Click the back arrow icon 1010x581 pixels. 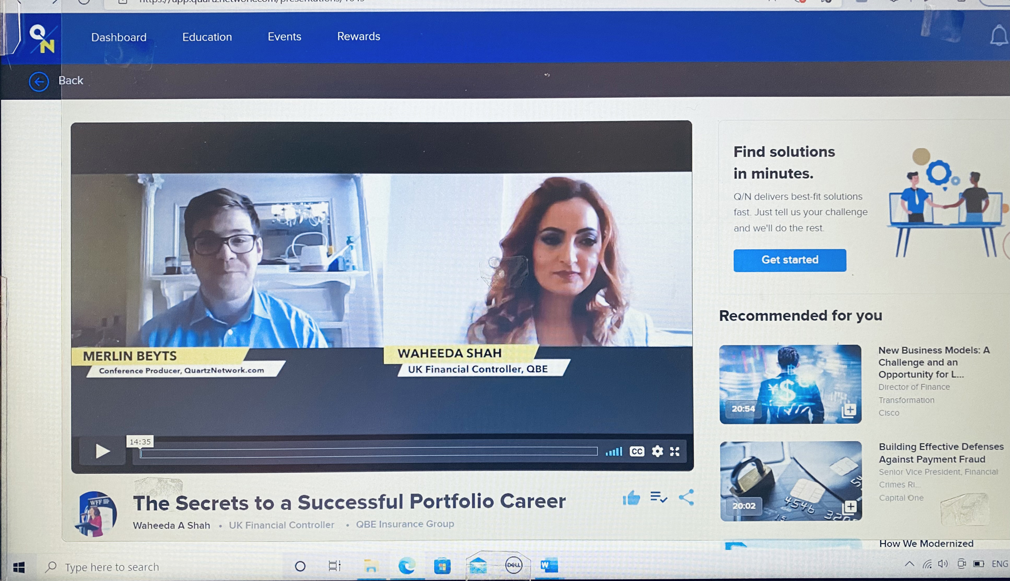coord(39,81)
